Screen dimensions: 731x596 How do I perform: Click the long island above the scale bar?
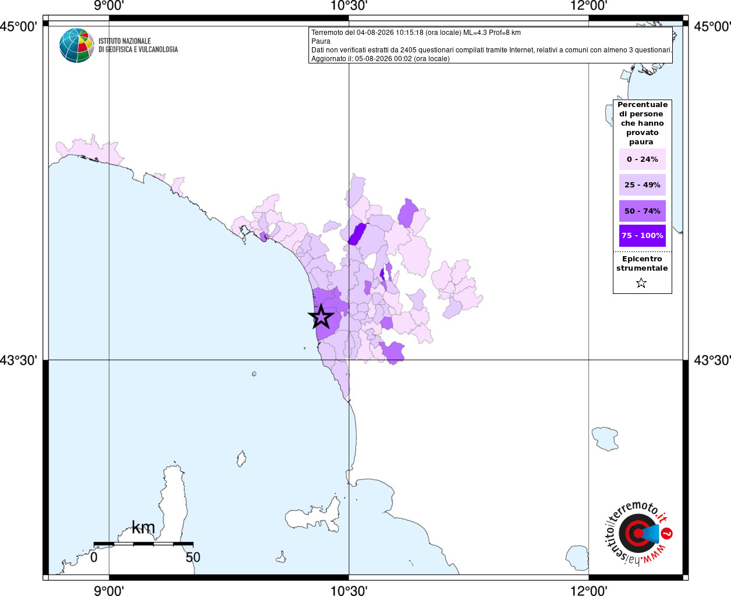pyautogui.click(x=173, y=499)
